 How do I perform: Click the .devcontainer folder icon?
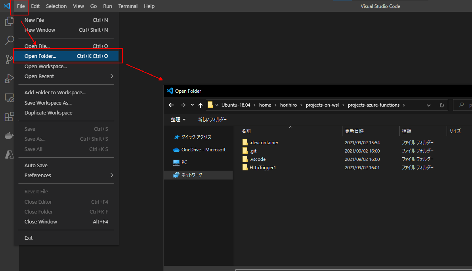[245, 142]
